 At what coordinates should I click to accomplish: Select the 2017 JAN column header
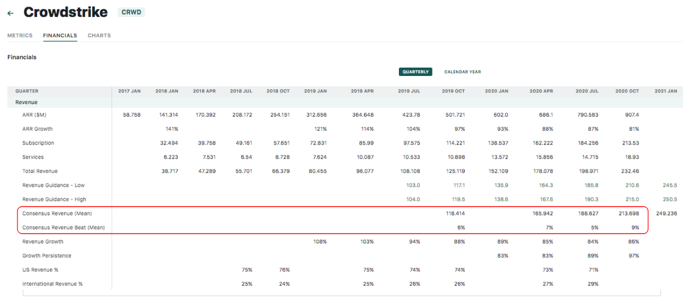[x=129, y=91]
